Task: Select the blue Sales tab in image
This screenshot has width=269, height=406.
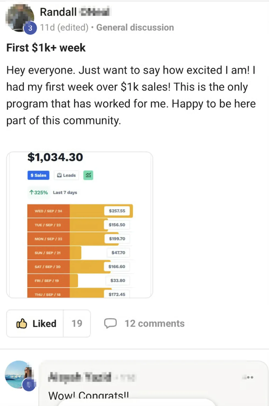Action: [38, 175]
